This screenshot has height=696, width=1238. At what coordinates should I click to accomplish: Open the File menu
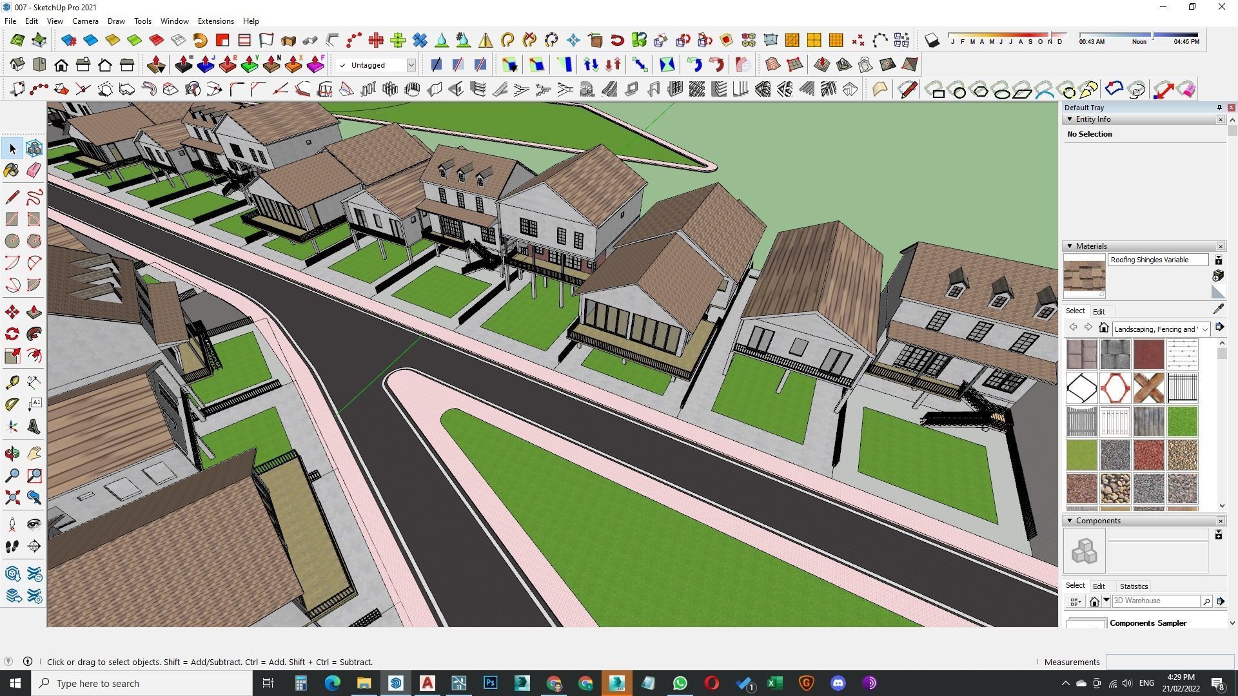tap(10, 21)
